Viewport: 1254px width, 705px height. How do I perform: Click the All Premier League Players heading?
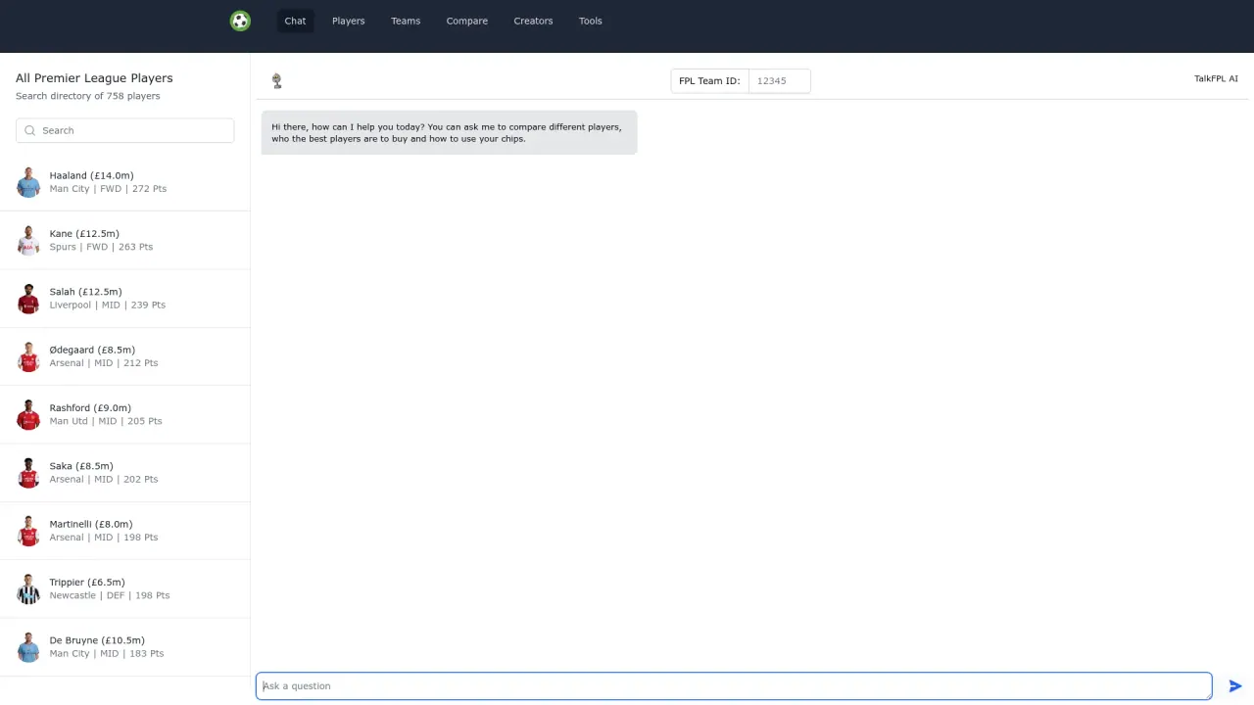(x=94, y=78)
